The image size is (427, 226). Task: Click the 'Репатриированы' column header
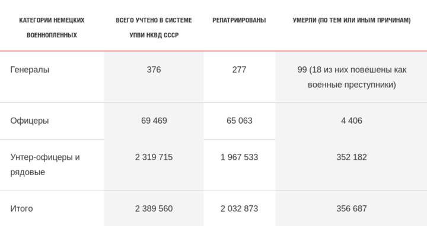(239, 20)
